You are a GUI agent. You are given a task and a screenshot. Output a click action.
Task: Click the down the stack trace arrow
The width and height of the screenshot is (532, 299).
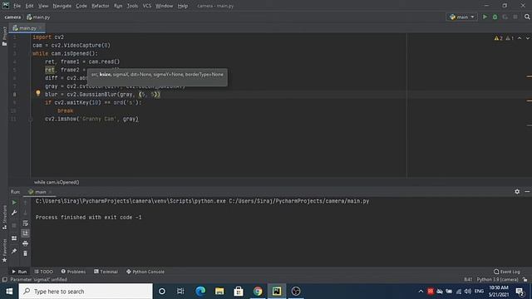tap(26, 213)
